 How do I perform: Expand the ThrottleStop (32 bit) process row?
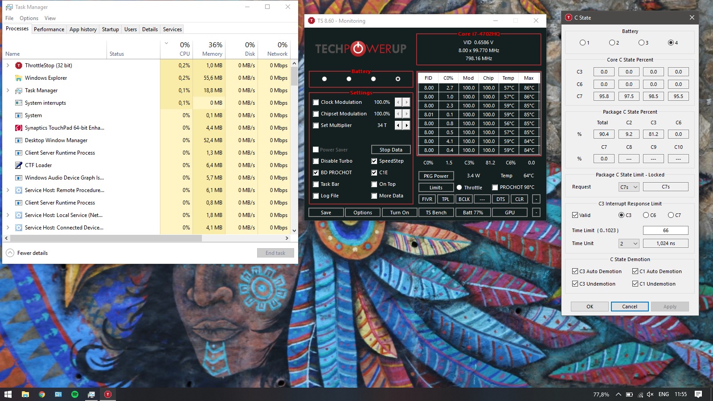pos(8,65)
